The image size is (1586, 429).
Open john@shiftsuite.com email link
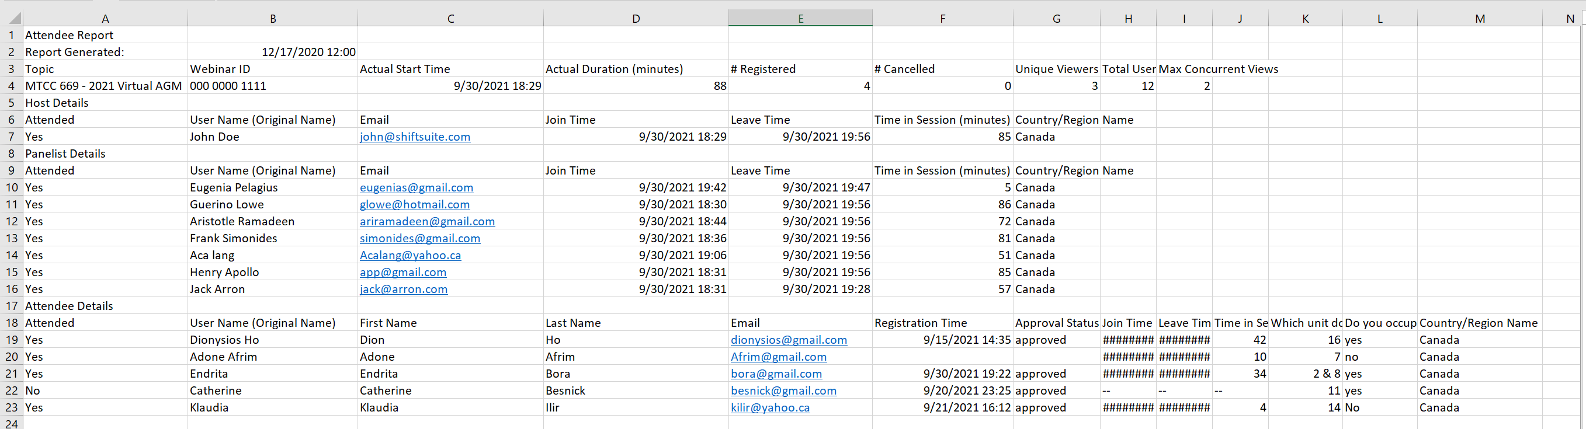(x=415, y=137)
